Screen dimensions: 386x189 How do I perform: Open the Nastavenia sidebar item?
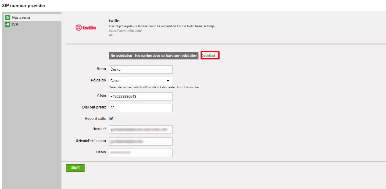click(x=21, y=18)
